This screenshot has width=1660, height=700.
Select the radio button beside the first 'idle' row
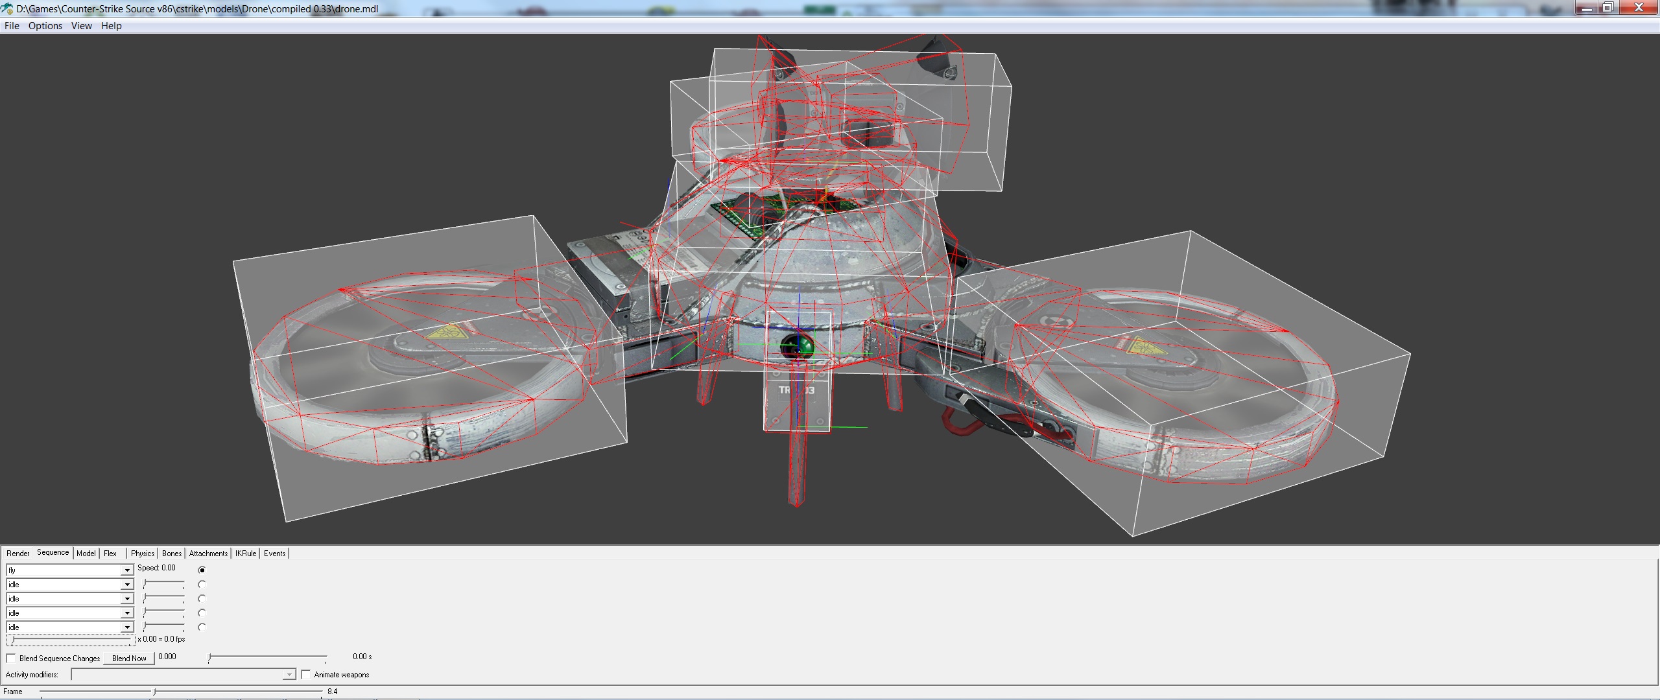pyautogui.click(x=202, y=585)
